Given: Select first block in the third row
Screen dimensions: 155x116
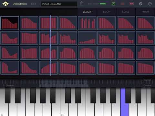Looking at the screenshot, I should point(10,53).
